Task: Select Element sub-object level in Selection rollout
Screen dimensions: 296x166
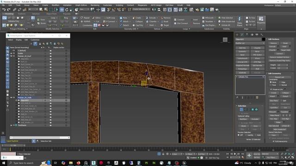Action: [256, 109]
